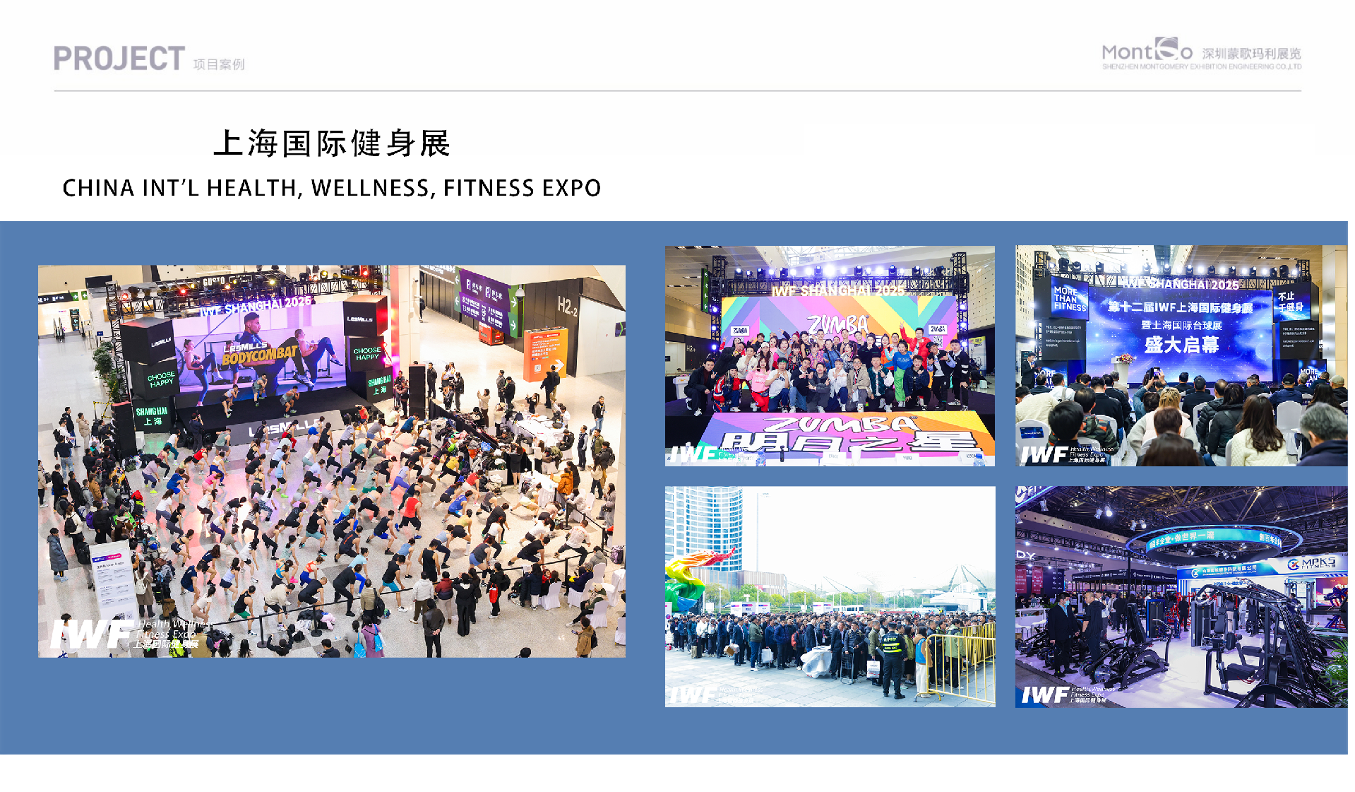The width and height of the screenshot is (1355, 792).
Task: Click the 项目案例 label
Action: coord(219,64)
